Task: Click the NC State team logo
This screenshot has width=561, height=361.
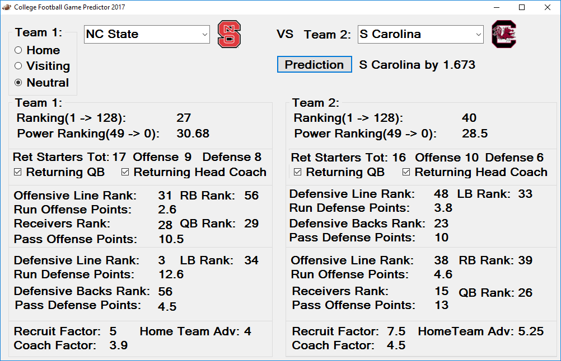Action: 229,34
